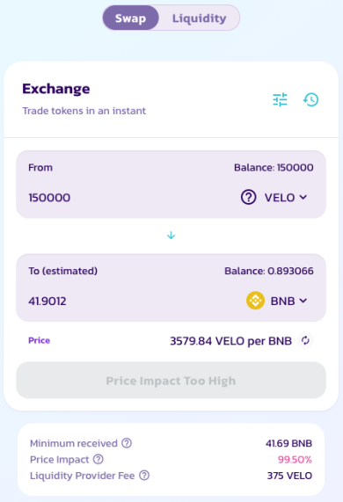Switch to the Swap toggle

(131, 18)
